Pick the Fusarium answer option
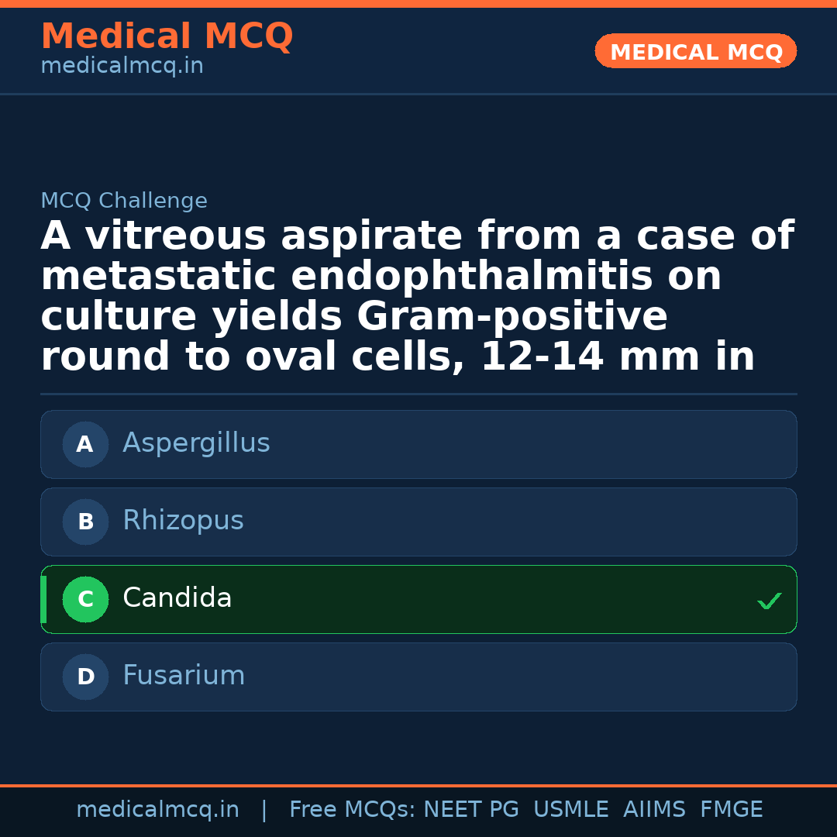 (418, 677)
